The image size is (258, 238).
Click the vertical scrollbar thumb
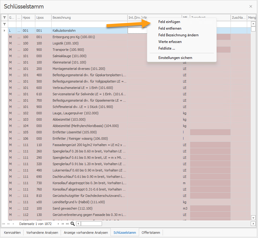coord(253,29)
